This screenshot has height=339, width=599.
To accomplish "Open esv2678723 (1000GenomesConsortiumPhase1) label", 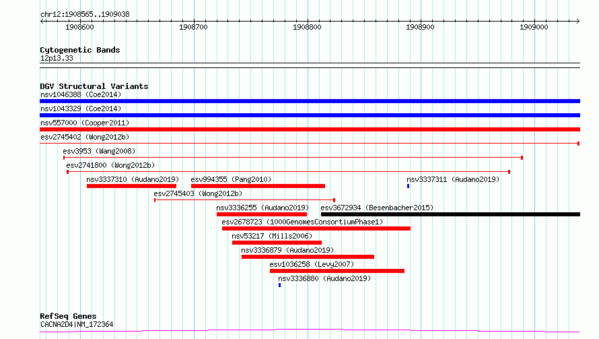I will pyautogui.click(x=302, y=222).
